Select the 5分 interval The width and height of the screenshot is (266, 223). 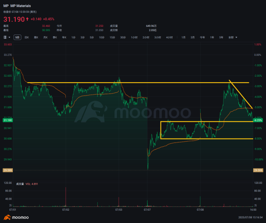click(92, 37)
